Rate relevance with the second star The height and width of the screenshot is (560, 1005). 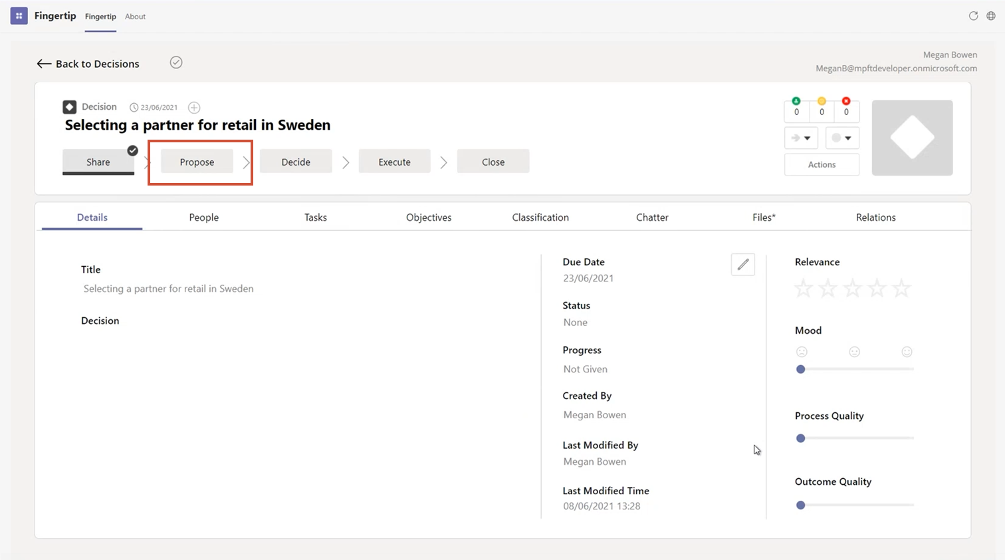828,289
